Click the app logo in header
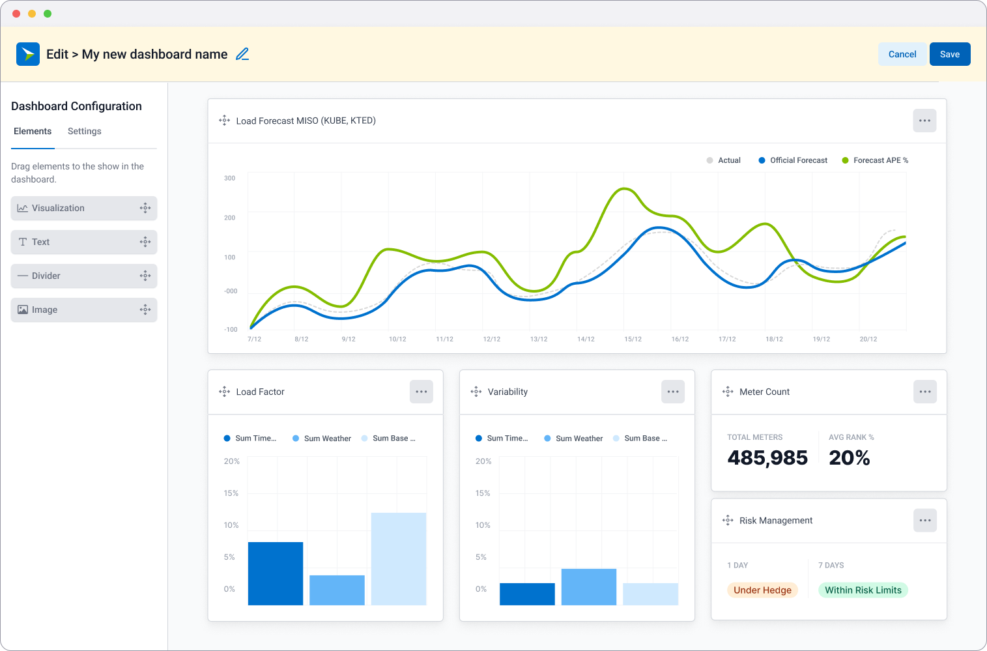Screen dimensions: 987x651 tap(28, 54)
